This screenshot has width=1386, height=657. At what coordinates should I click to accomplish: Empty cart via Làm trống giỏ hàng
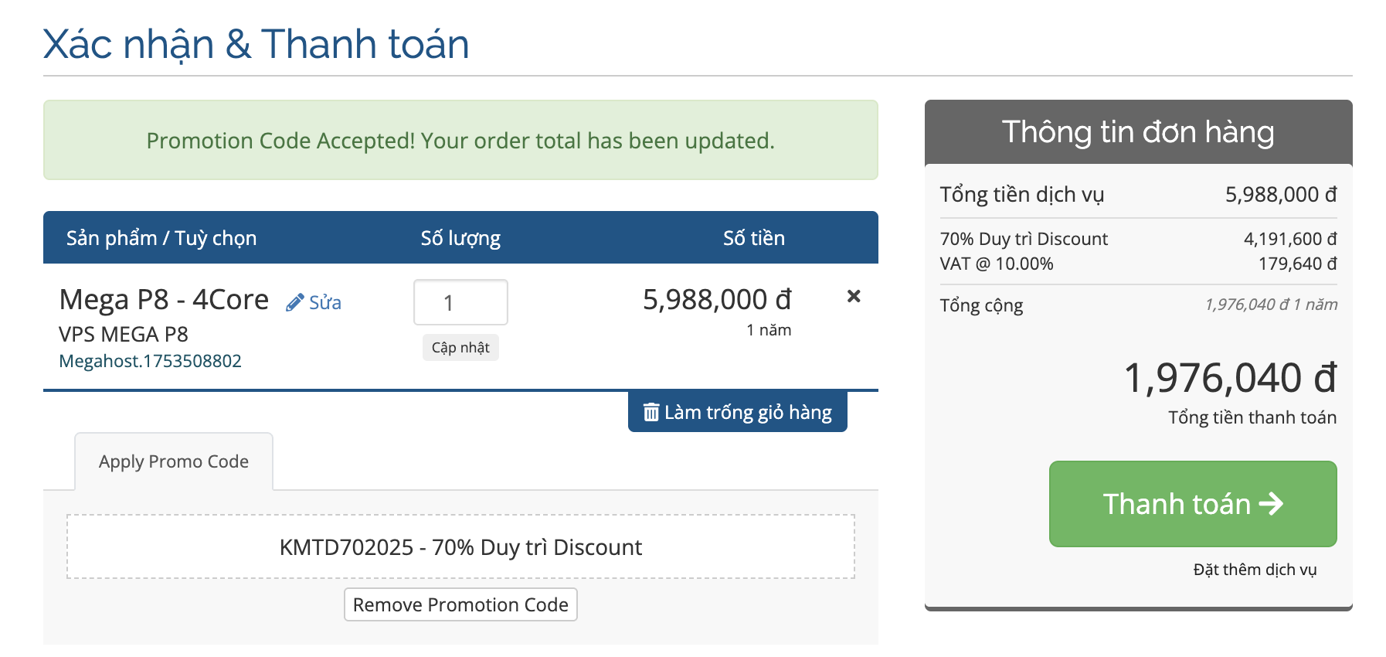point(738,412)
